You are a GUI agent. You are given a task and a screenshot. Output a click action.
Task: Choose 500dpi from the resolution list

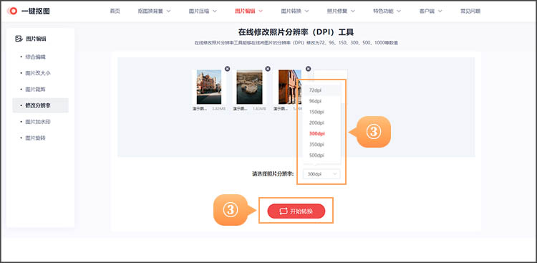pos(321,156)
